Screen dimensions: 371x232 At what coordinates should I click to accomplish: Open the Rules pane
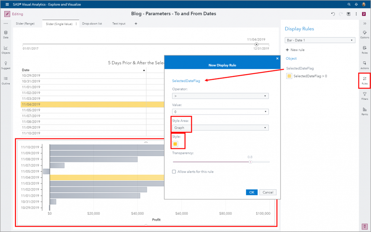365,81
